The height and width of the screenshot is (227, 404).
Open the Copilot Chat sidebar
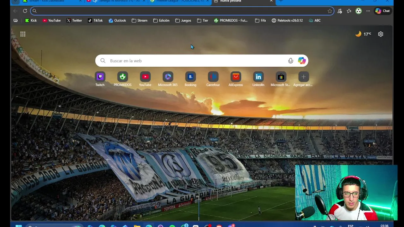tap(383, 11)
